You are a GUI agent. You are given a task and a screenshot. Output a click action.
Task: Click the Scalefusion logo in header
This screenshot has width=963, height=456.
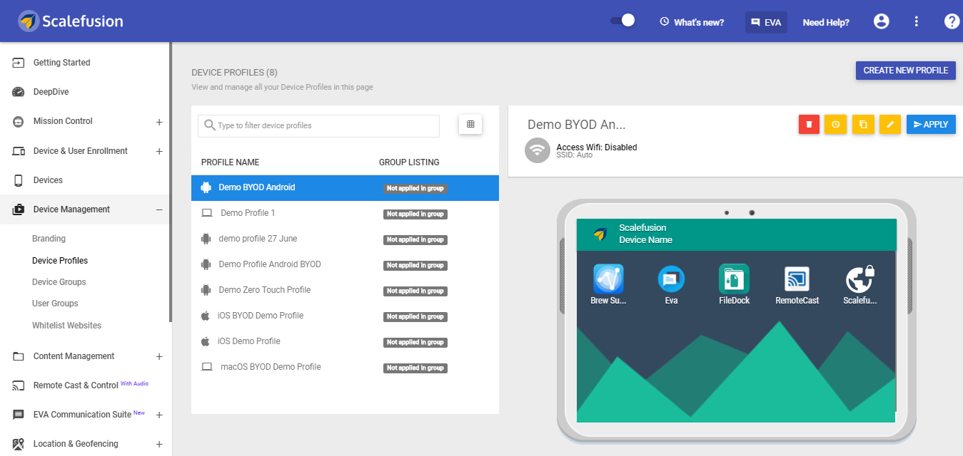point(71,21)
